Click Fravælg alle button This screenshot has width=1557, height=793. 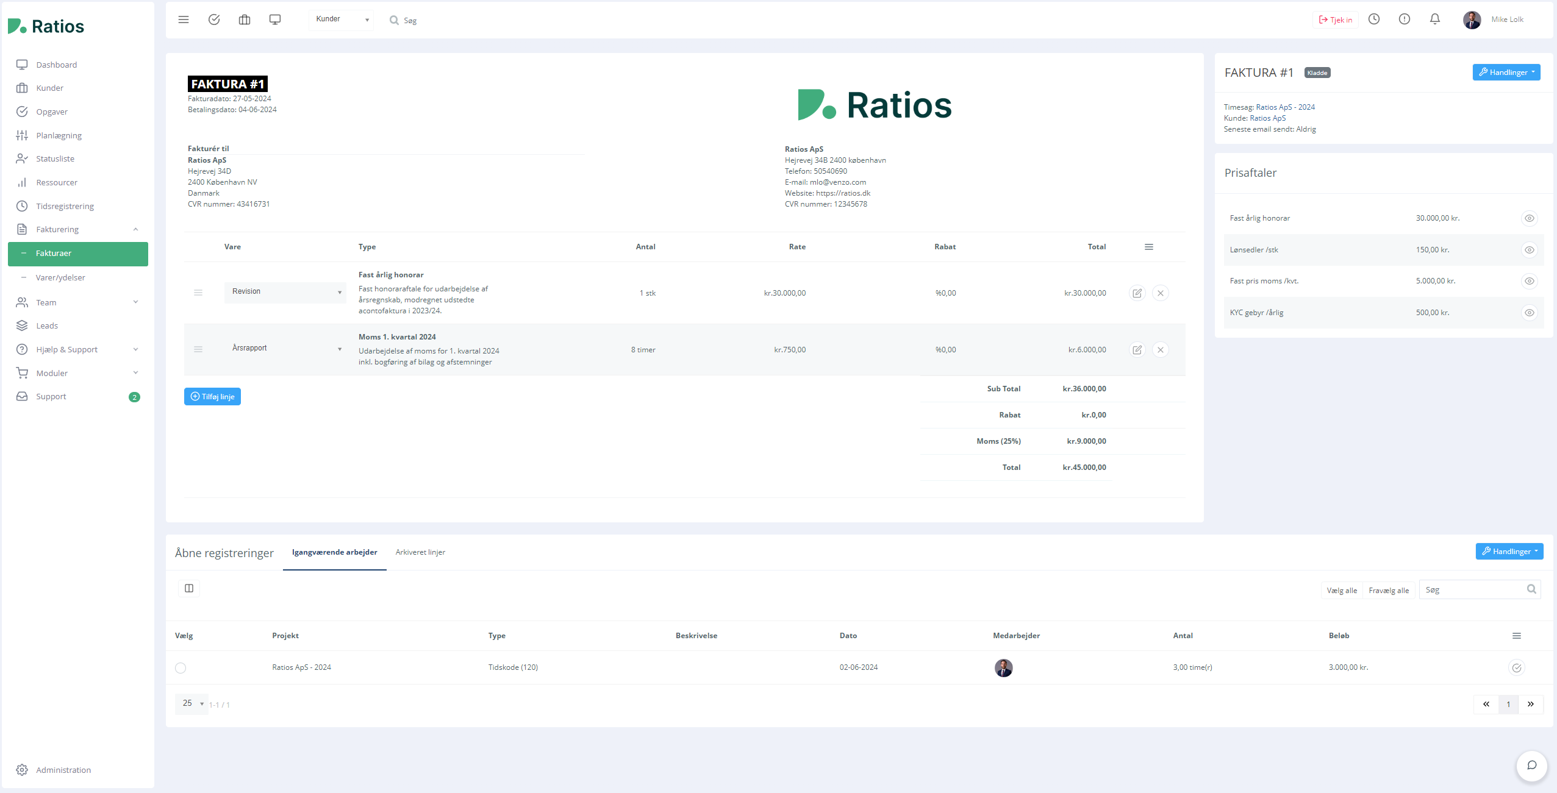(1389, 590)
